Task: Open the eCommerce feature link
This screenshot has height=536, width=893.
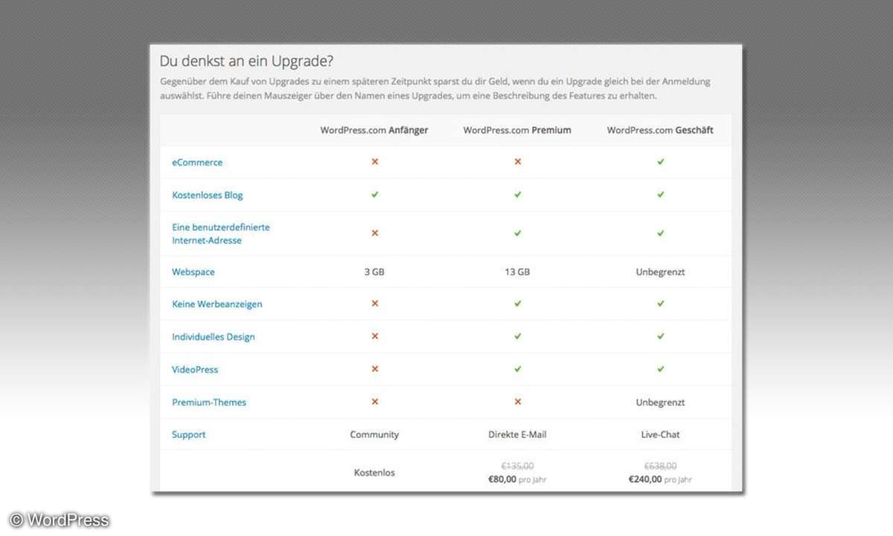Action: pyautogui.click(x=197, y=162)
